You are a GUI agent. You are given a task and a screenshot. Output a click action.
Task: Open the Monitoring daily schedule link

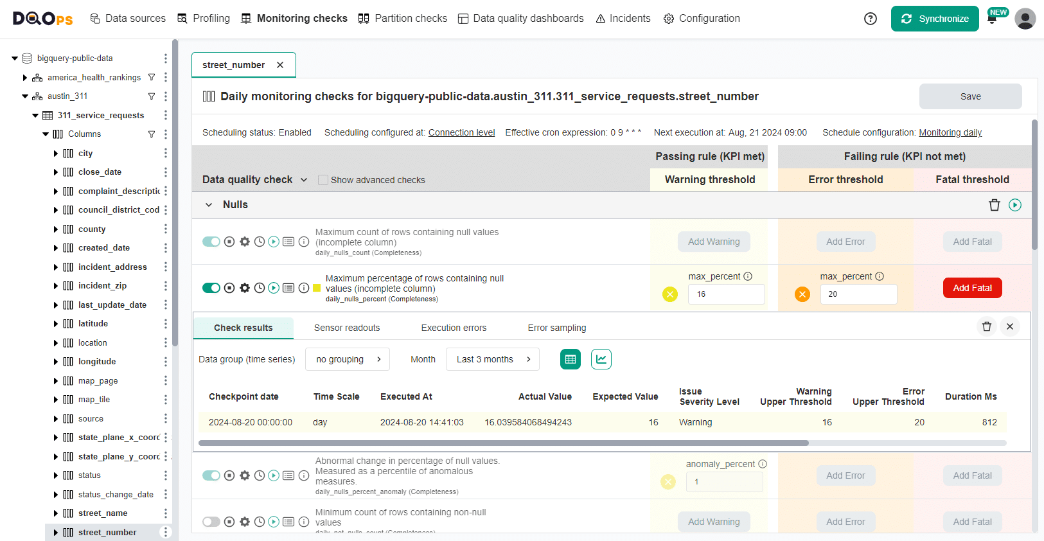tap(950, 133)
